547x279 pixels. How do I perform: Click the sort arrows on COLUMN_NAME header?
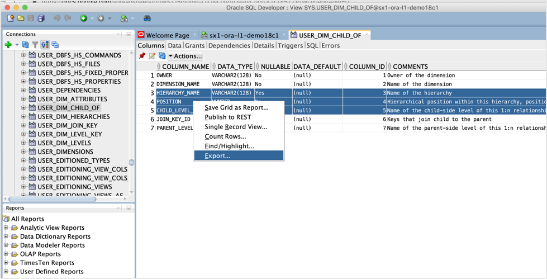(159, 67)
